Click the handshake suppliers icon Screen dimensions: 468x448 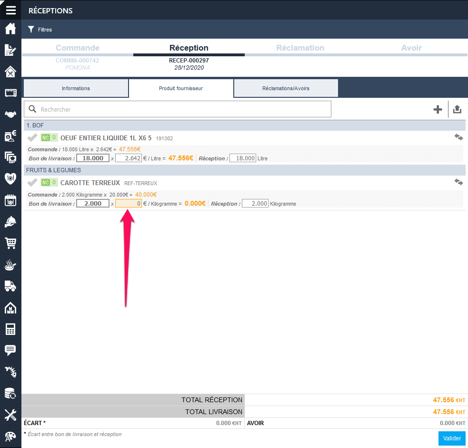[x=10, y=115]
